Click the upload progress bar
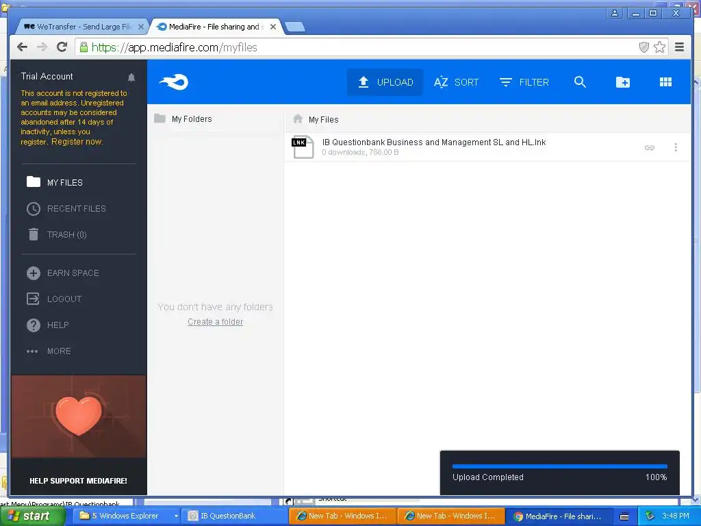This screenshot has width=701, height=526. click(560, 466)
